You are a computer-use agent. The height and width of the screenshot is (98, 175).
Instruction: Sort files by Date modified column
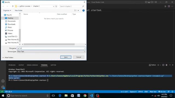(62, 14)
